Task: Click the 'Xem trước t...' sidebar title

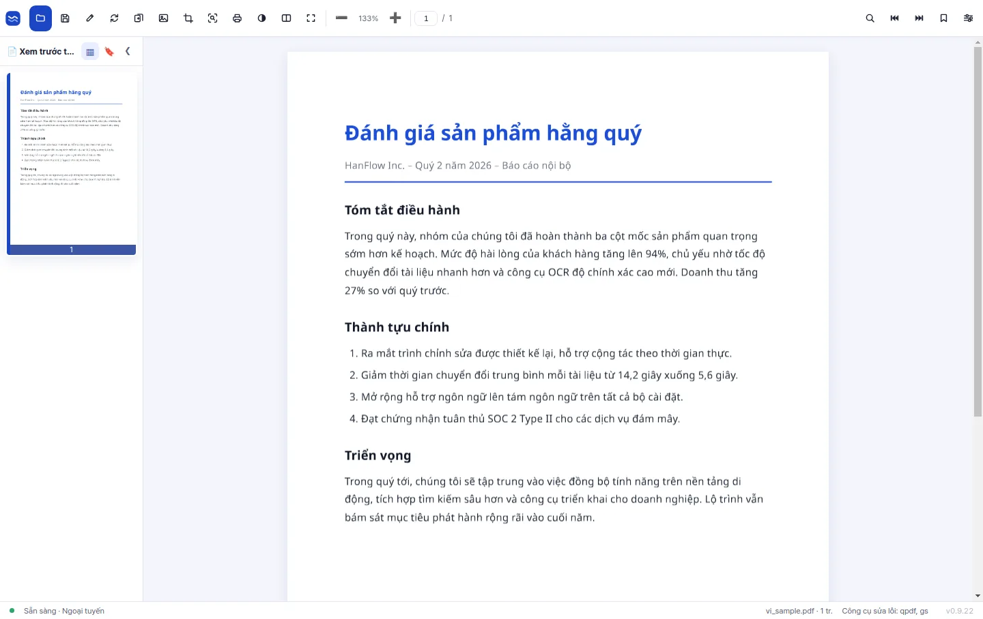Action: (46, 52)
